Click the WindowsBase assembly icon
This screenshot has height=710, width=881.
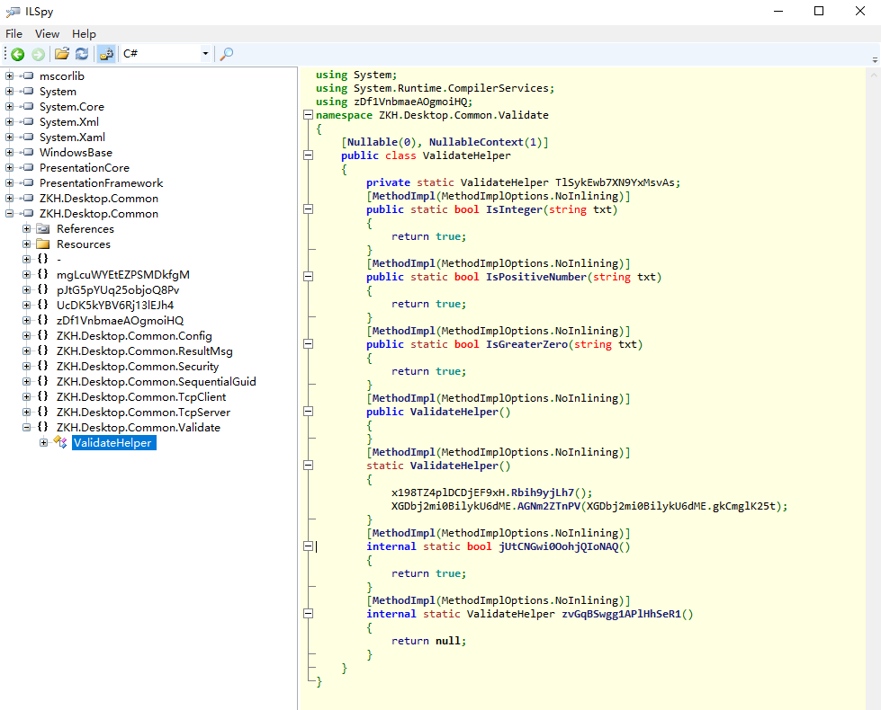28,152
